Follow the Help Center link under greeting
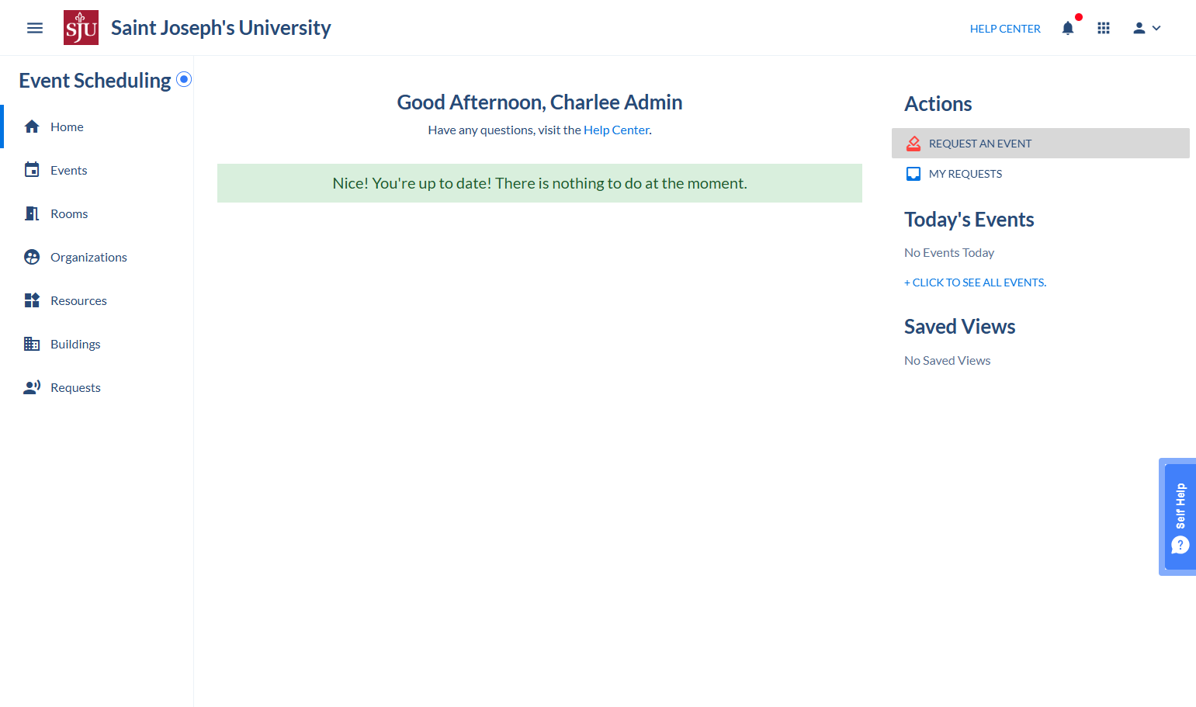Image resolution: width=1196 pixels, height=707 pixels. point(616,130)
